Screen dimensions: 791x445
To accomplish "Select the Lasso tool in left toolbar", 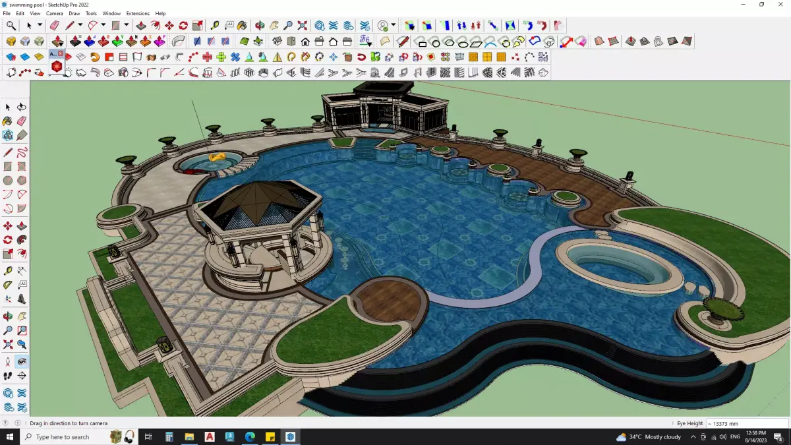I will click(x=22, y=107).
